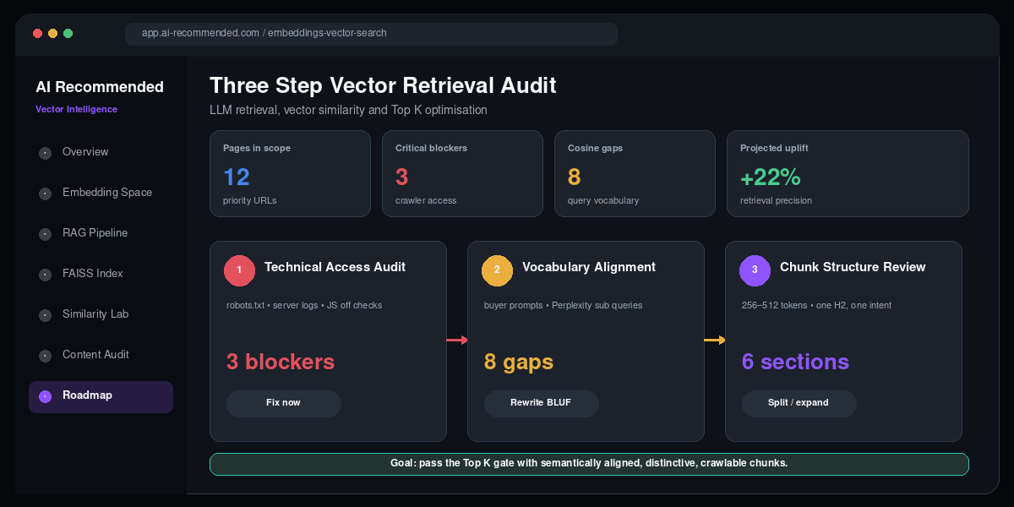The width and height of the screenshot is (1014, 507).
Task: Click the Similarity Lab sidebar dot icon
Action: (x=46, y=315)
